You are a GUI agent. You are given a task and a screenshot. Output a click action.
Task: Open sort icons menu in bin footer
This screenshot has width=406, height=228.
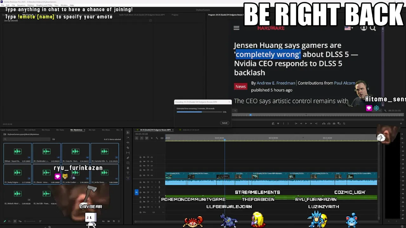40,221
